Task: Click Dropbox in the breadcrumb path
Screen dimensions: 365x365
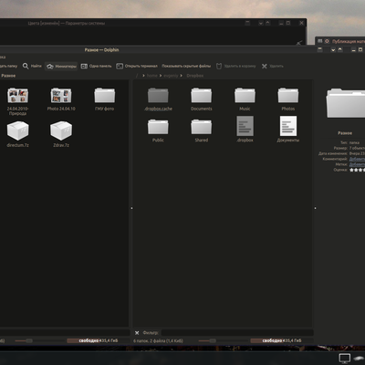Action: 195,76
